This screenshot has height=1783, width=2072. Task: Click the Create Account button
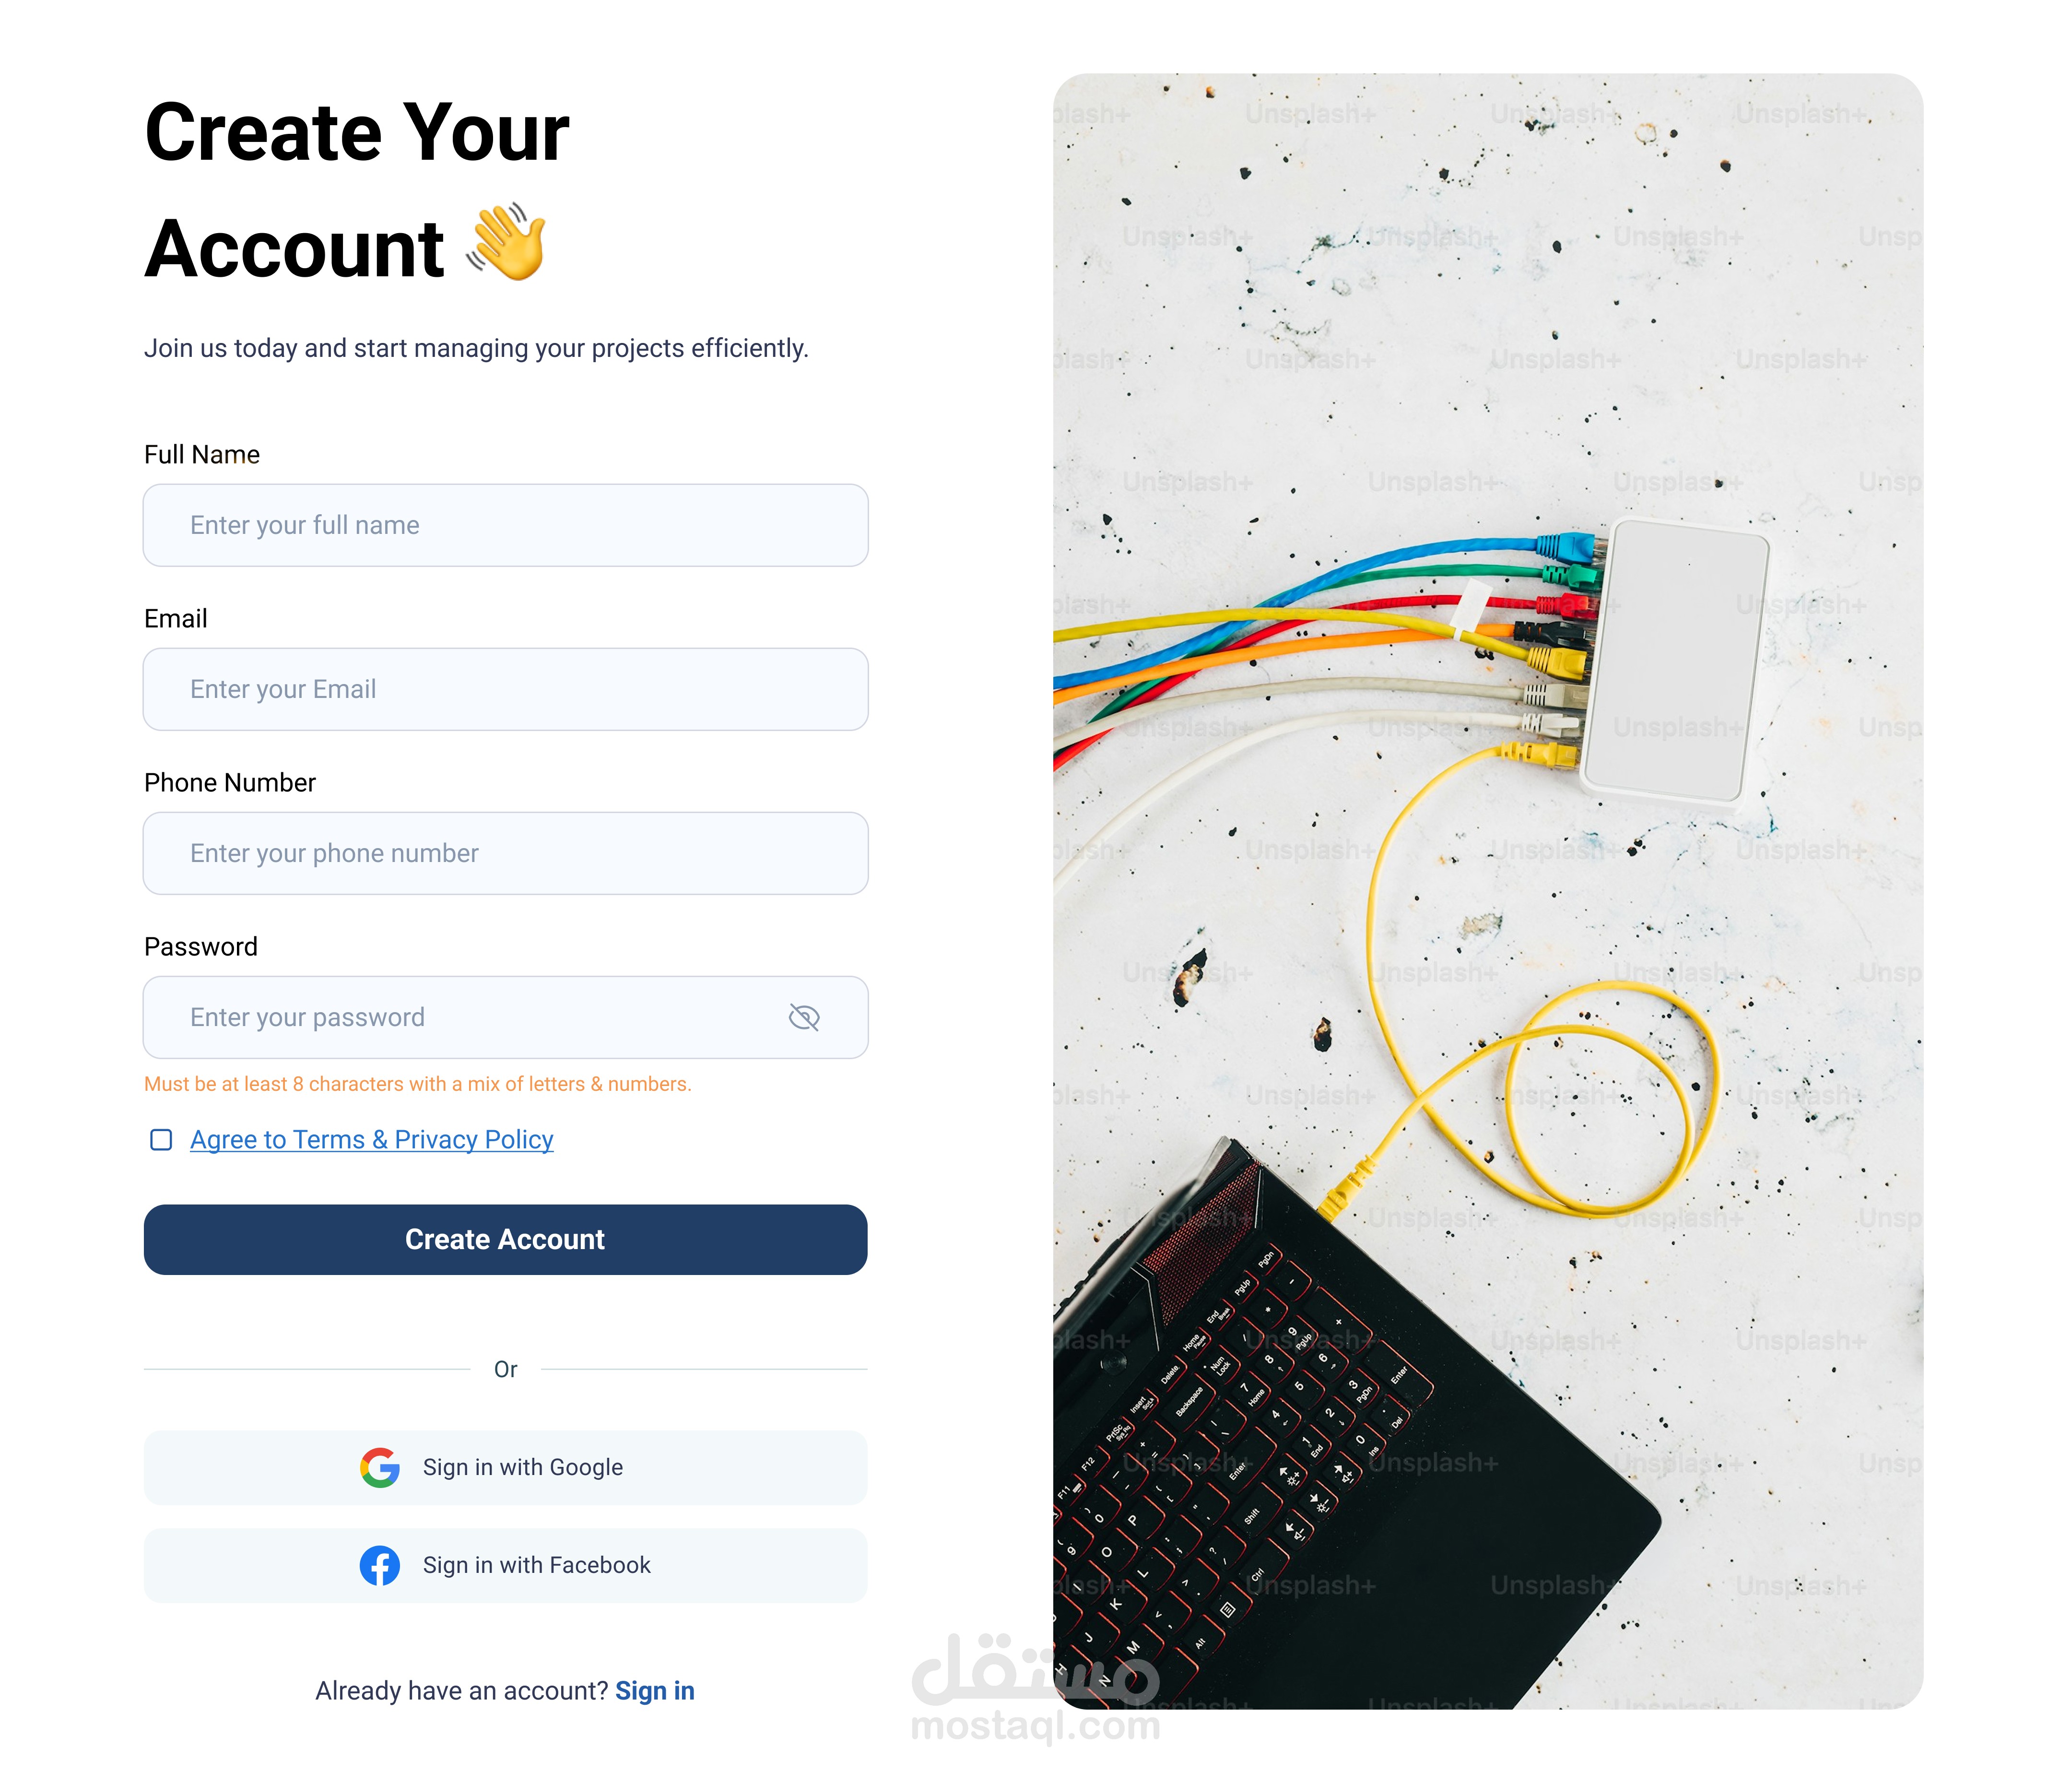[506, 1240]
